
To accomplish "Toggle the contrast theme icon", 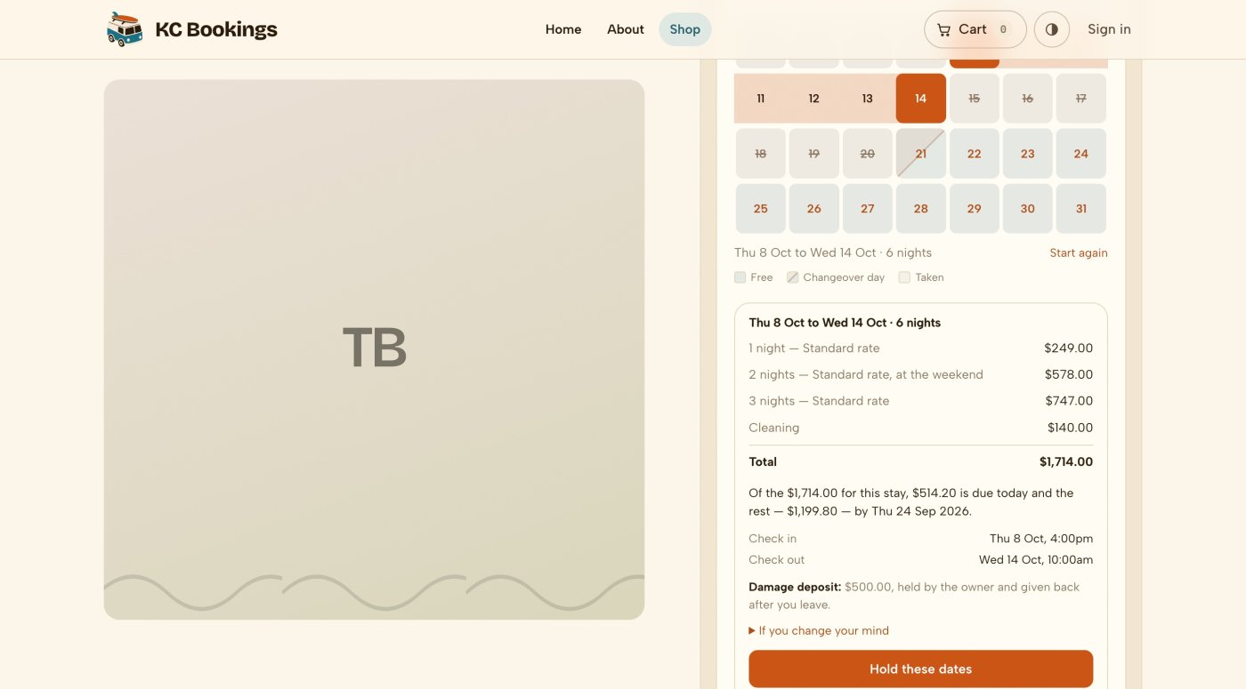I will (1051, 29).
